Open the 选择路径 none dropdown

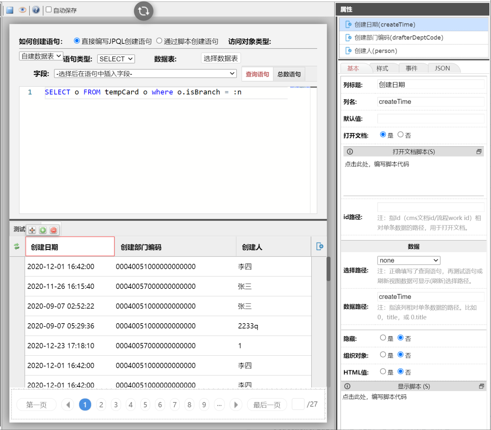tap(409, 260)
